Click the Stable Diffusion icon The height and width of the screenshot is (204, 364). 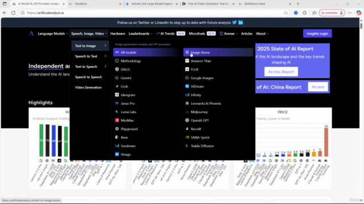tap(187, 146)
